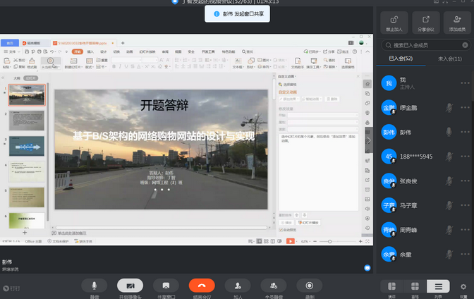This screenshot has width=474, height=299.
Task: Start recording the meeting
Action: [x=309, y=285]
